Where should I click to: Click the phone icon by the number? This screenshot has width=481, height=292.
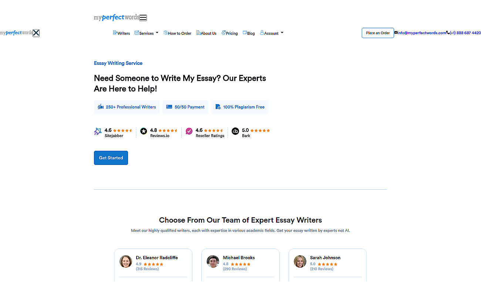448,33
